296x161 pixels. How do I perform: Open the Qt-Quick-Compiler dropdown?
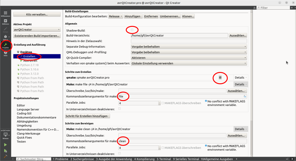click(x=189, y=58)
